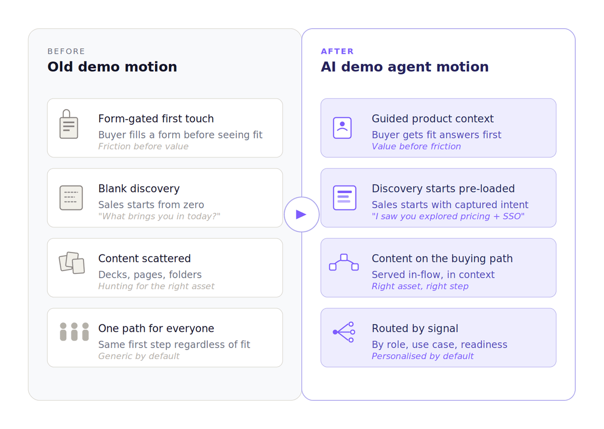This screenshot has width=604, height=429.
Task: Click 'Right asset, right step' caption
Action: click(x=420, y=286)
